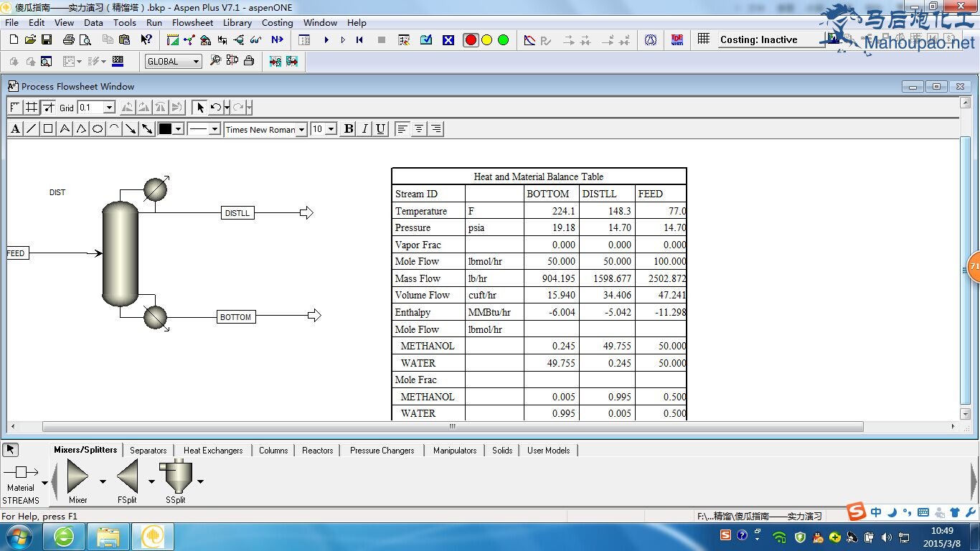Select the FSplit block model
This screenshot has width=980, height=551.
pos(127,481)
